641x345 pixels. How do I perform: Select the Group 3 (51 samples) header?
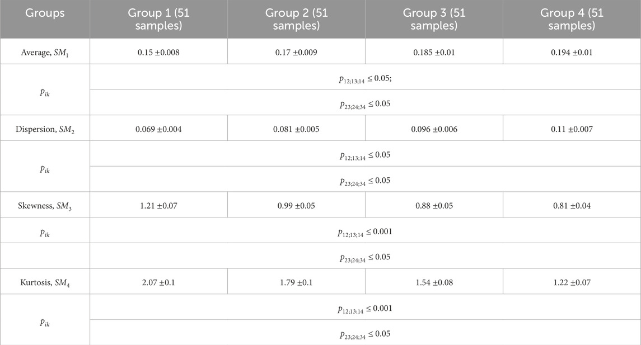(434, 19)
